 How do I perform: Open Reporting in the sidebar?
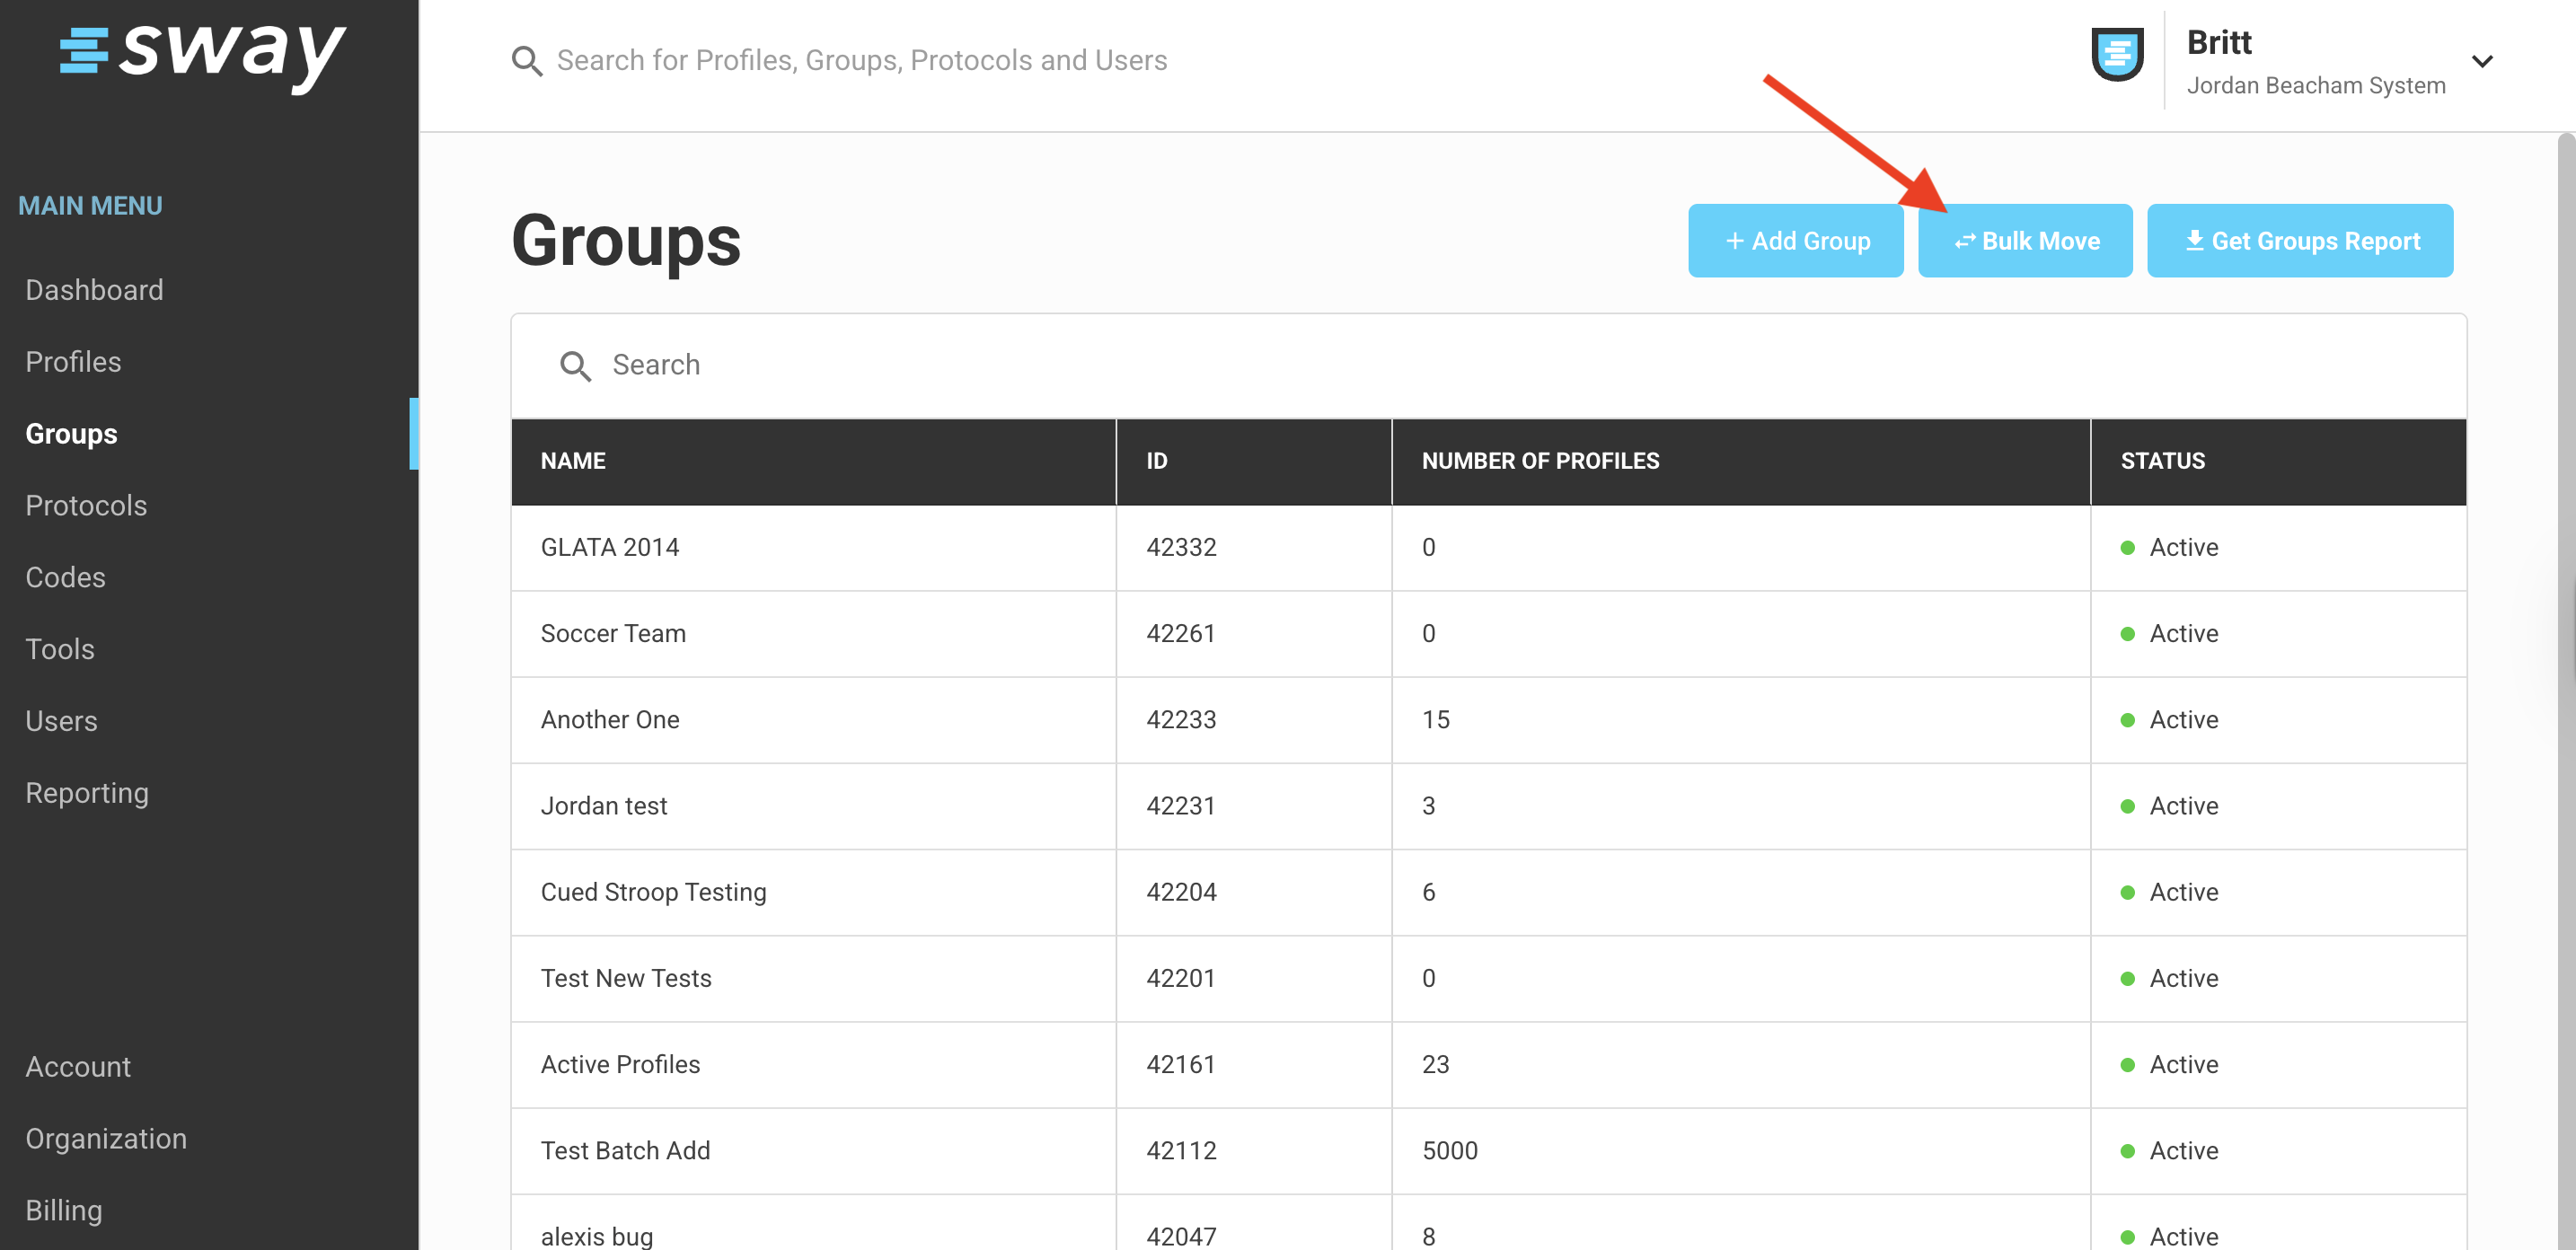(87, 794)
